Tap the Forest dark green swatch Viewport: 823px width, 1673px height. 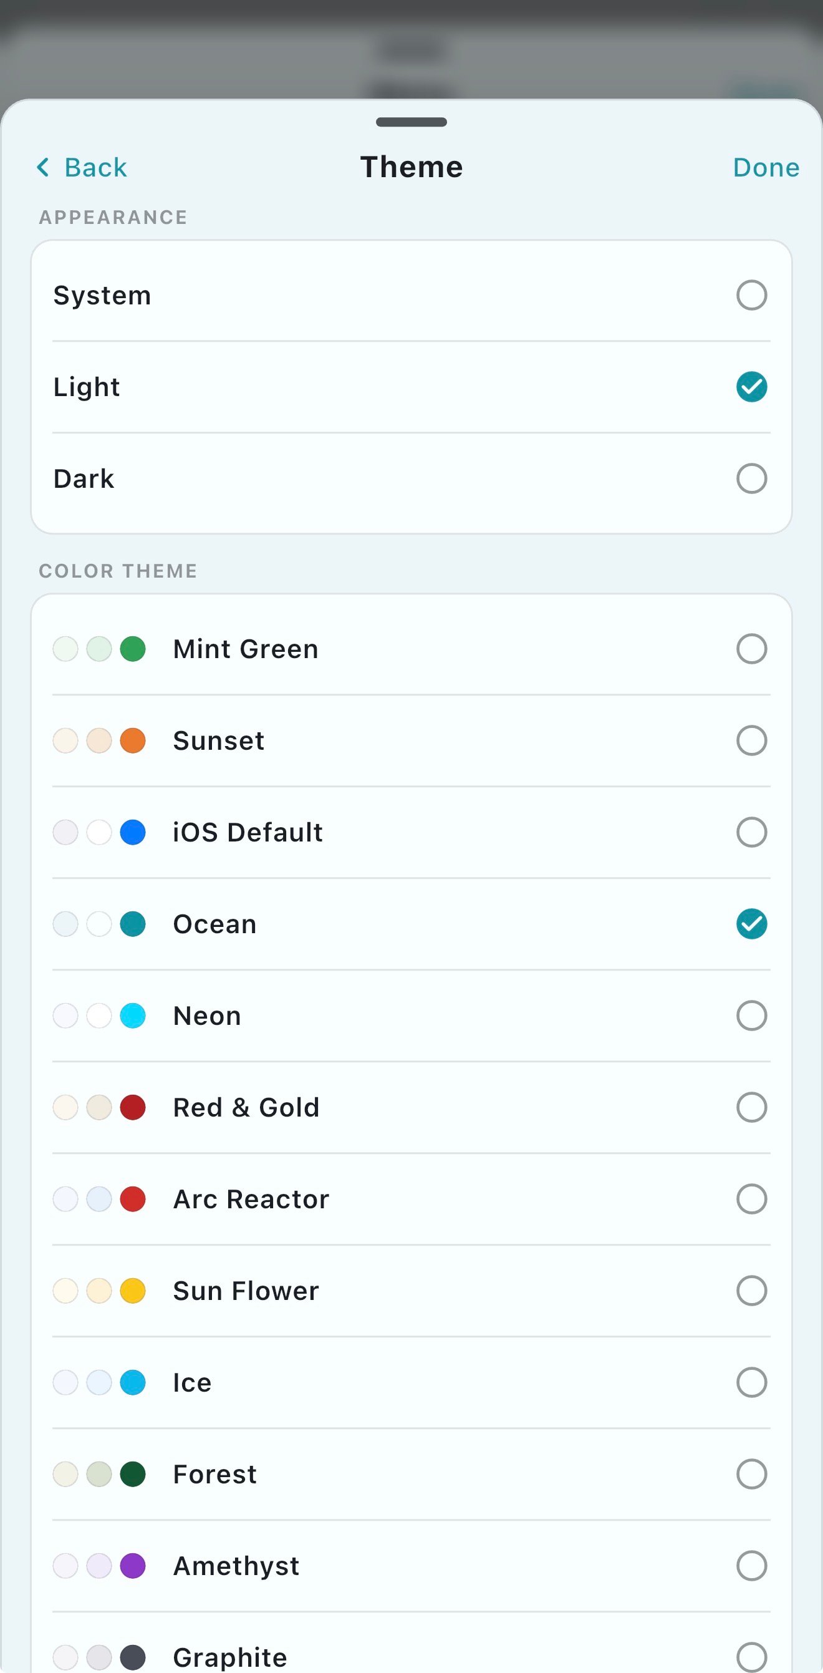click(133, 1474)
